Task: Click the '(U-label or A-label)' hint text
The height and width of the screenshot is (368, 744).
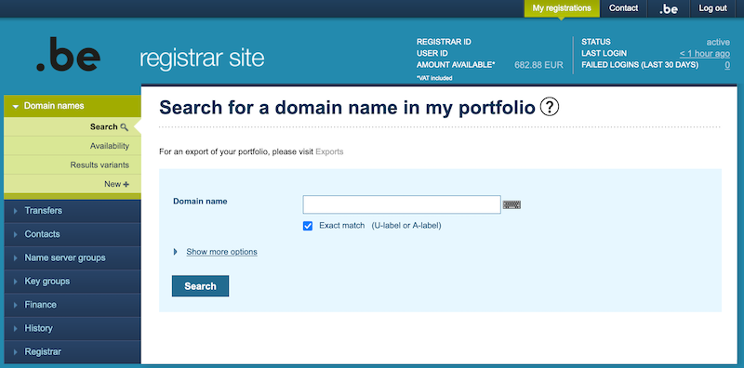Action: coord(406,225)
